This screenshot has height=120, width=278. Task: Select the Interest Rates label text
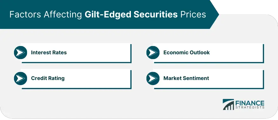[x=49, y=52]
